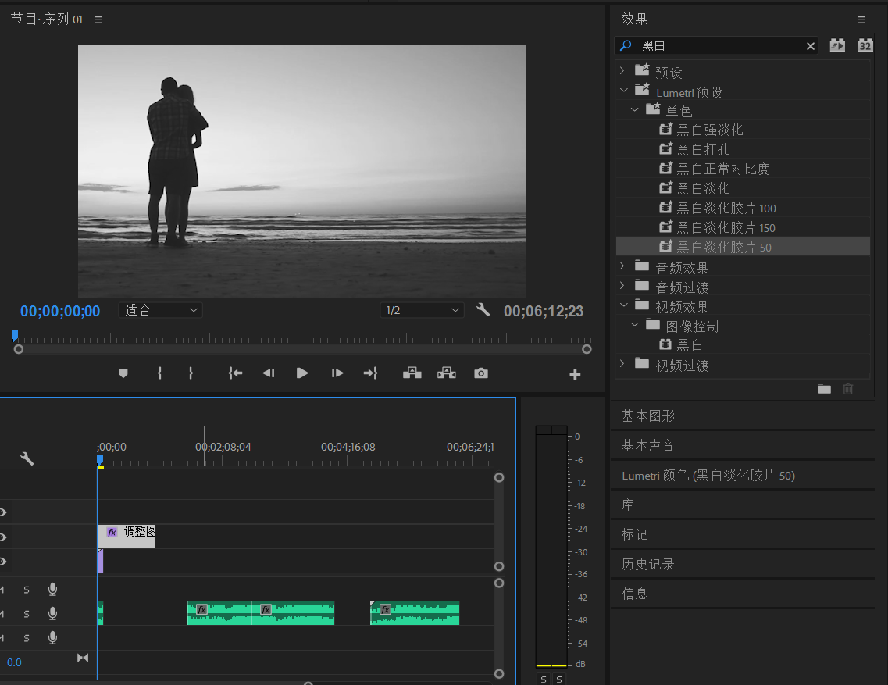Open program monitor settings wrench

point(483,310)
